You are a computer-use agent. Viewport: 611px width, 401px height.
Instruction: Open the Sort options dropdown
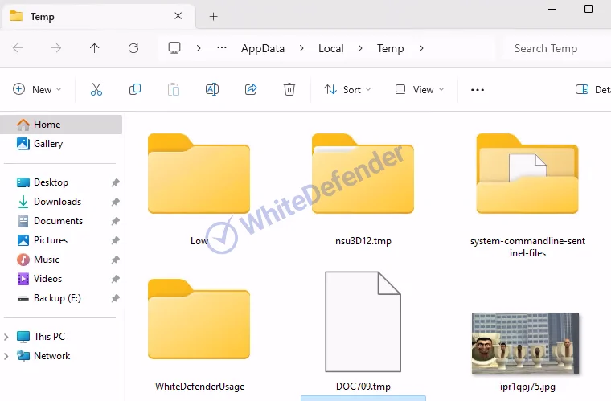click(x=347, y=90)
